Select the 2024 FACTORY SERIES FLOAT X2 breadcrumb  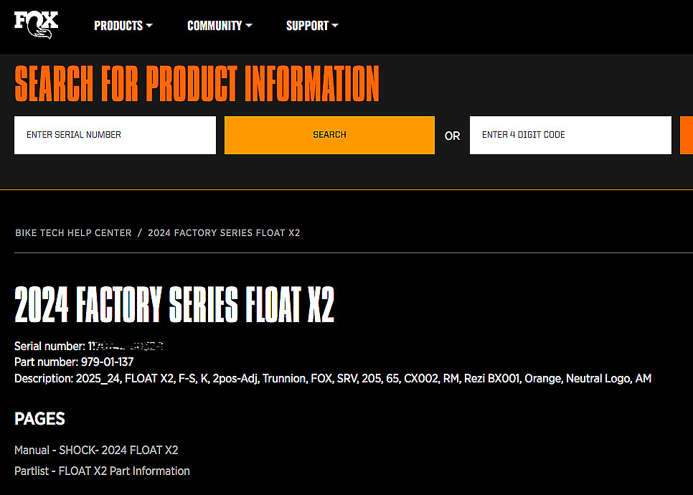click(x=224, y=233)
